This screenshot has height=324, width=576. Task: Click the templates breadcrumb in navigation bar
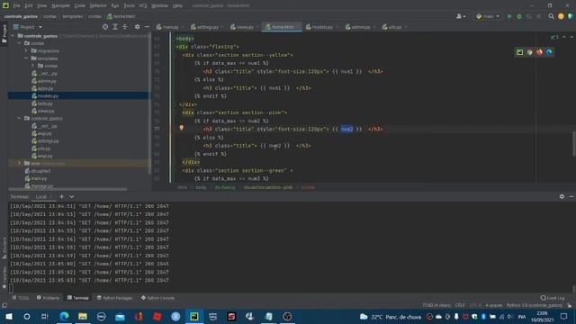tap(72, 16)
